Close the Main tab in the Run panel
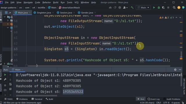This screenshot has width=186, height=104. click(x=22, y=70)
